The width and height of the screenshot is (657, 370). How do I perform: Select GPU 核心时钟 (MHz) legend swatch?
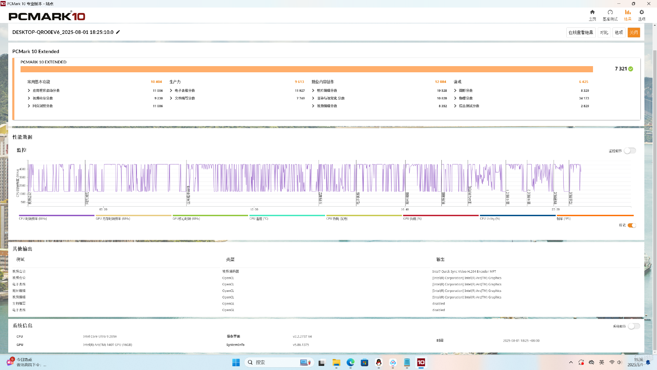click(x=210, y=216)
